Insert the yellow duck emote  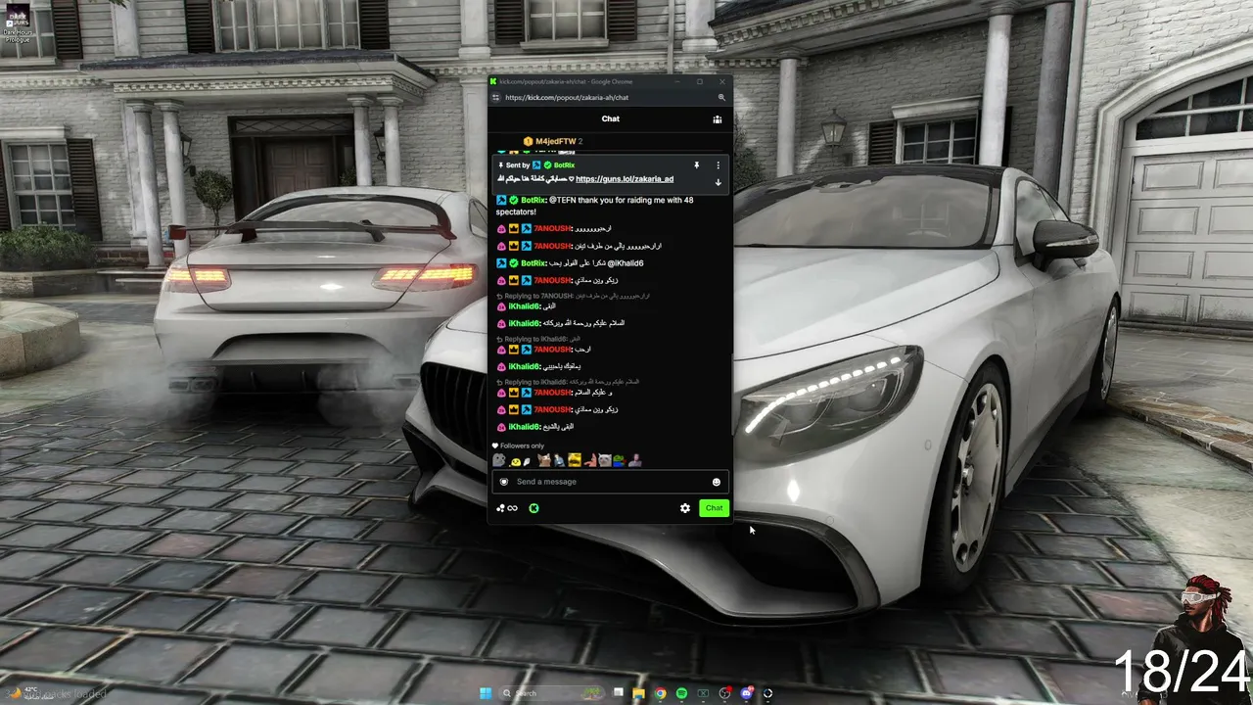click(x=515, y=461)
